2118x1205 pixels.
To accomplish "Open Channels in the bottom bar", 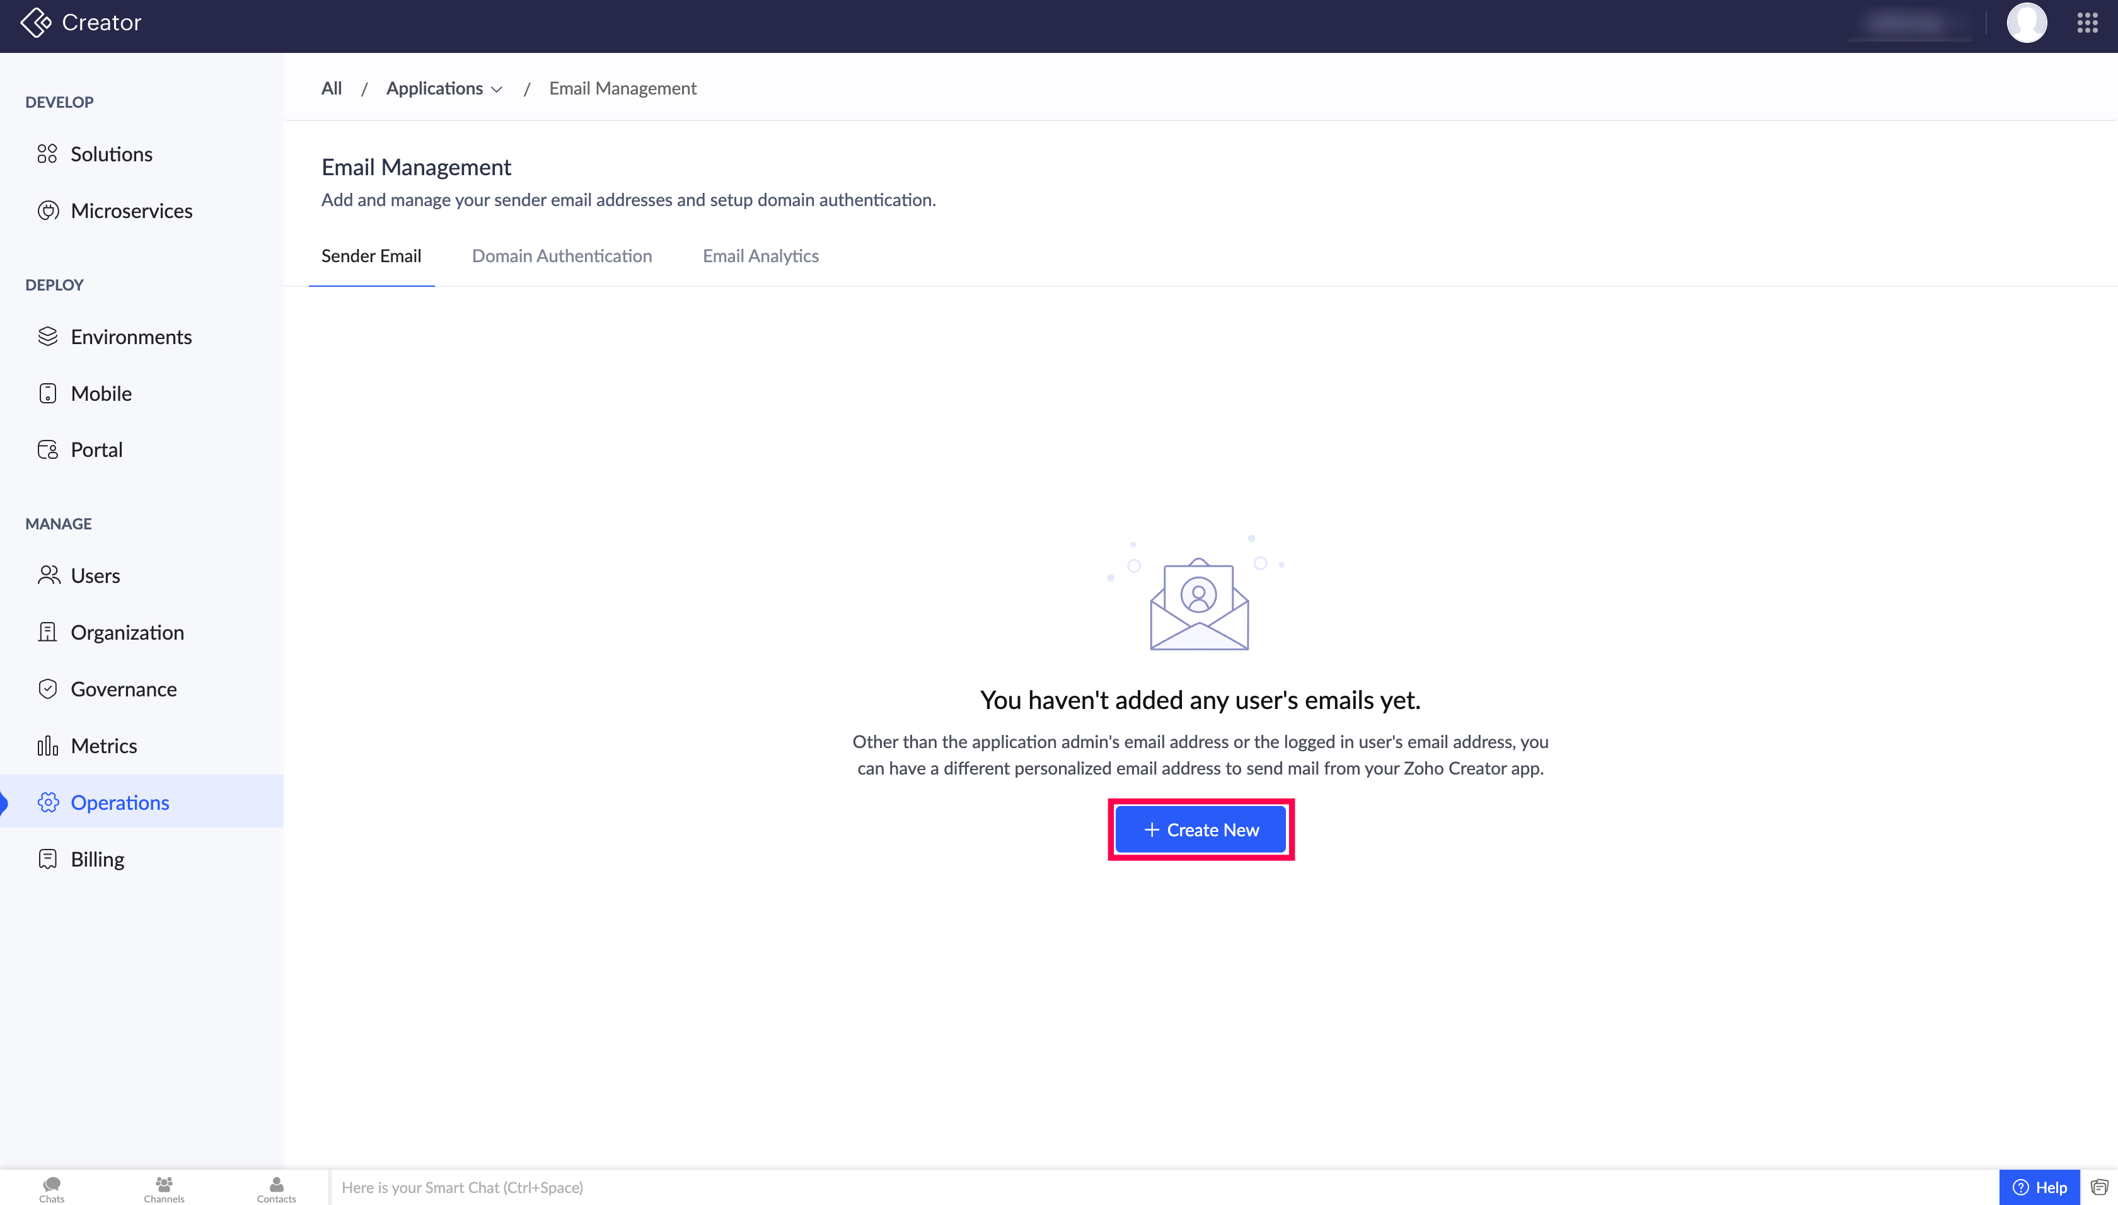I will tap(164, 1189).
